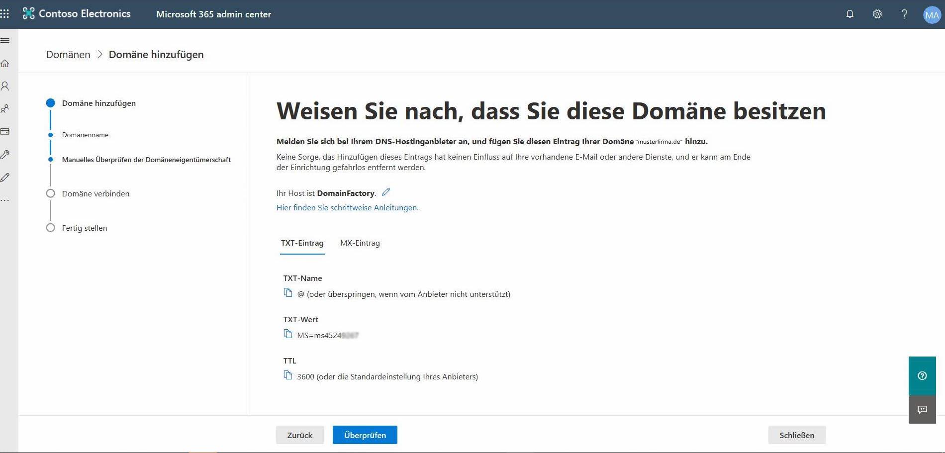Image resolution: width=945 pixels, height=453 pixels.
Task: Show all sidebar items via ellipsis
Action: click(5, 200)
